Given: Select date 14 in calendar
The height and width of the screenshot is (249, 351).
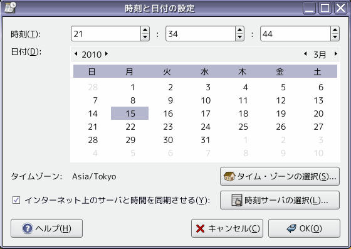Looking at the screenshot, I should [x=93, y=114].
